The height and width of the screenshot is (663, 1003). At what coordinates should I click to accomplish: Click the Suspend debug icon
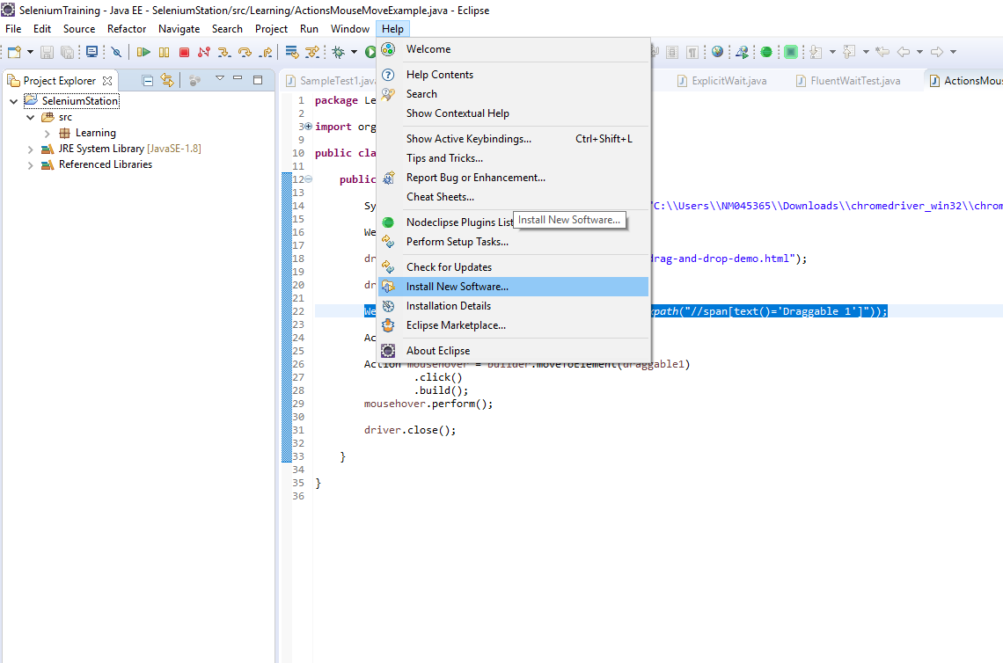(x=165, y=52)
